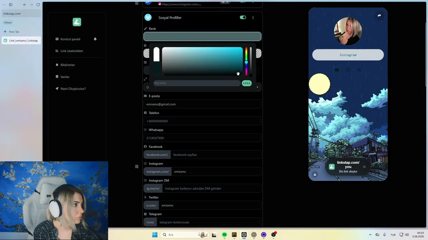Click the Telegram username field
The width and height of the screenshot is (428, 240).
(209, 222)
